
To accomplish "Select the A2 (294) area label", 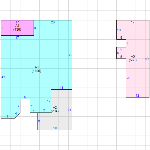I will pyautogui.click(x=55, y=109).
